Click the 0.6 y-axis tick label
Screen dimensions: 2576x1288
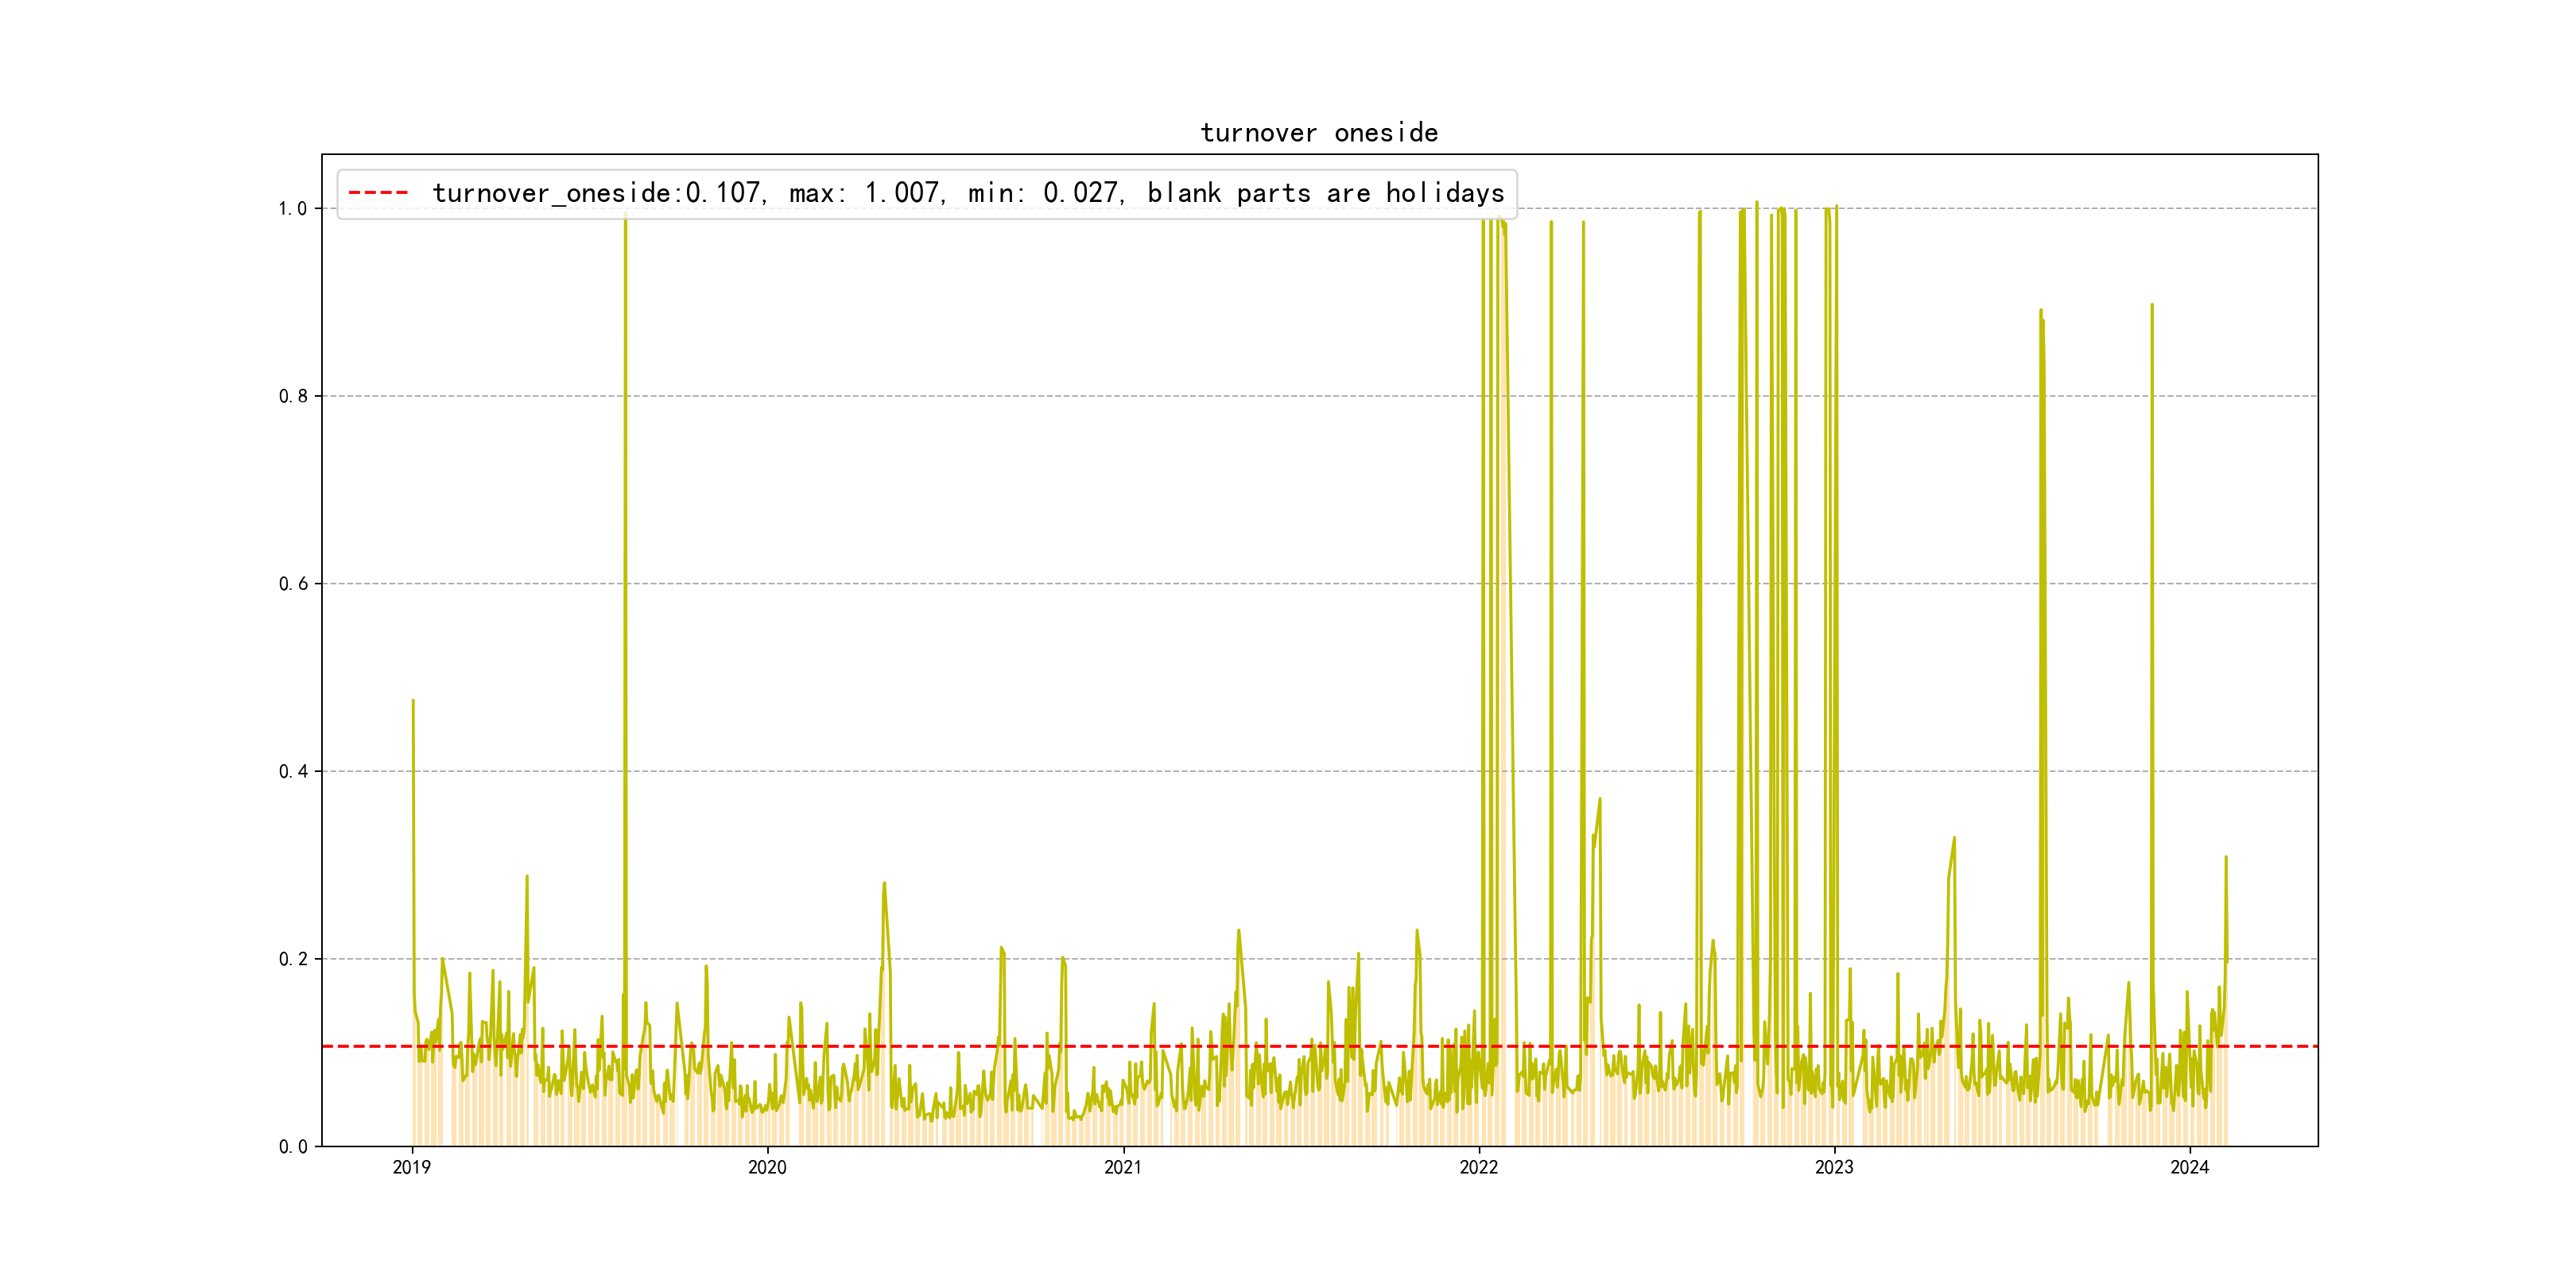coord(292,584)
